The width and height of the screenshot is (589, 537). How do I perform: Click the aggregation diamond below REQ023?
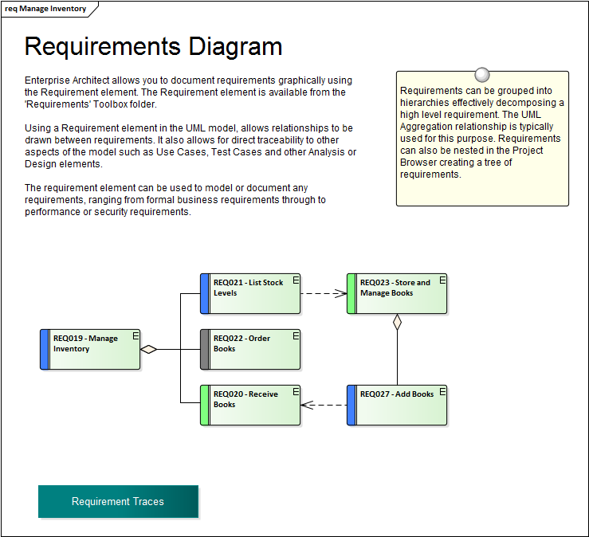pyautogui.click(x=397, y=323)
